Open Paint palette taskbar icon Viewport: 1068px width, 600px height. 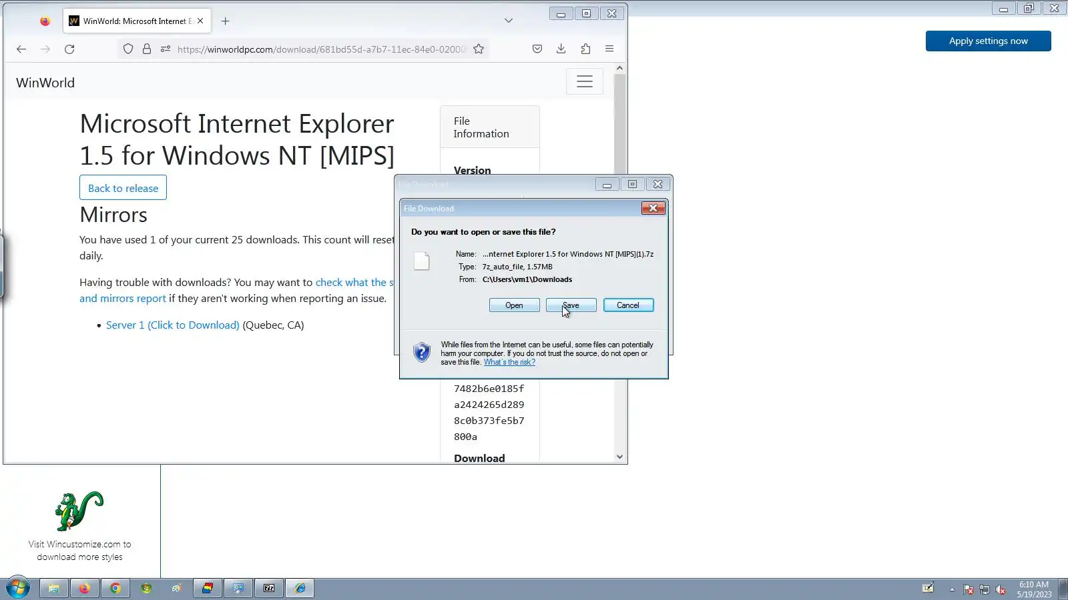pos(177,588)
